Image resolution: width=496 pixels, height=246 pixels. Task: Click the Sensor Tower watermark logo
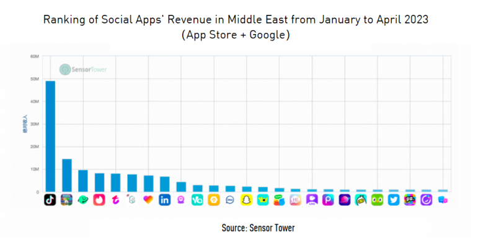84,69
